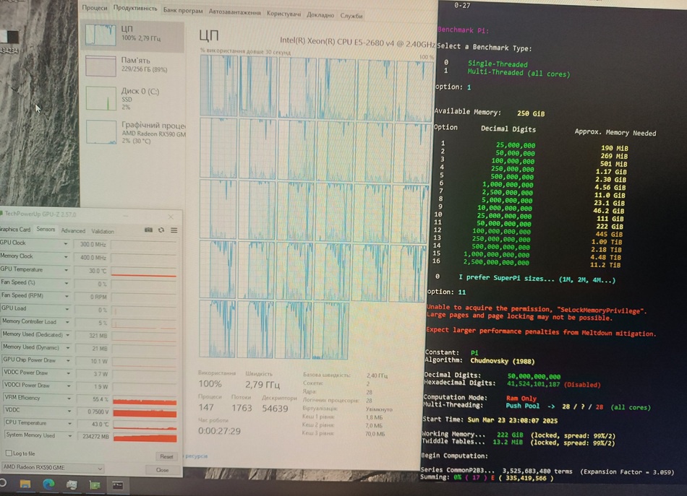
Task: Open the GPU-Z hamburger menu
Action: click(x=173, y=230)
